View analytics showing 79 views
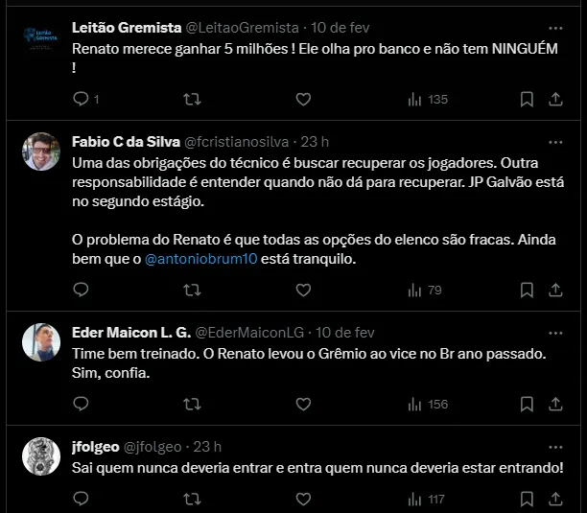The width and height of the screenshot is (587, 513). [426, 289]
